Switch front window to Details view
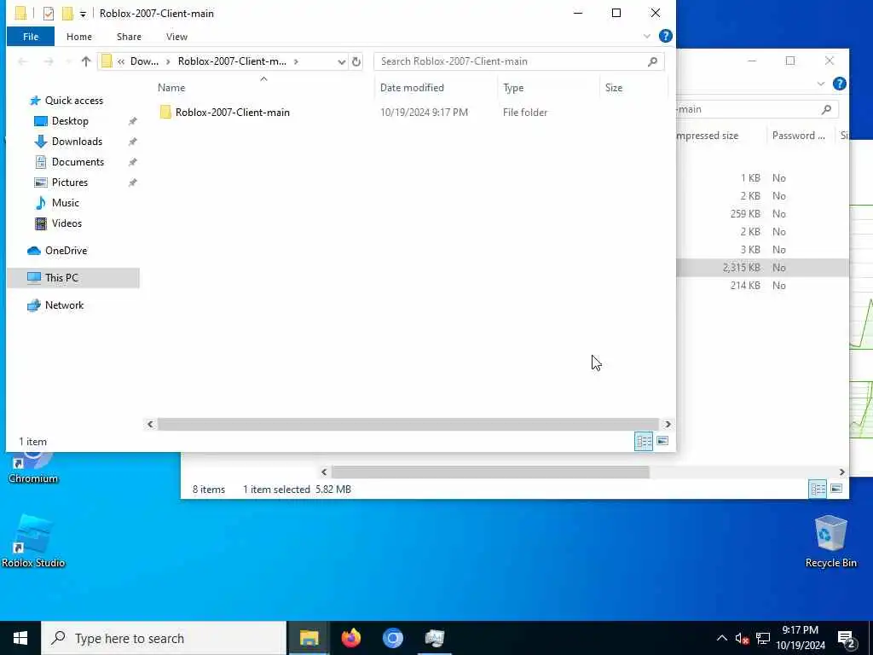Image resolution: width=873 pixels, height=655 pixels. [x=644, y=441]
